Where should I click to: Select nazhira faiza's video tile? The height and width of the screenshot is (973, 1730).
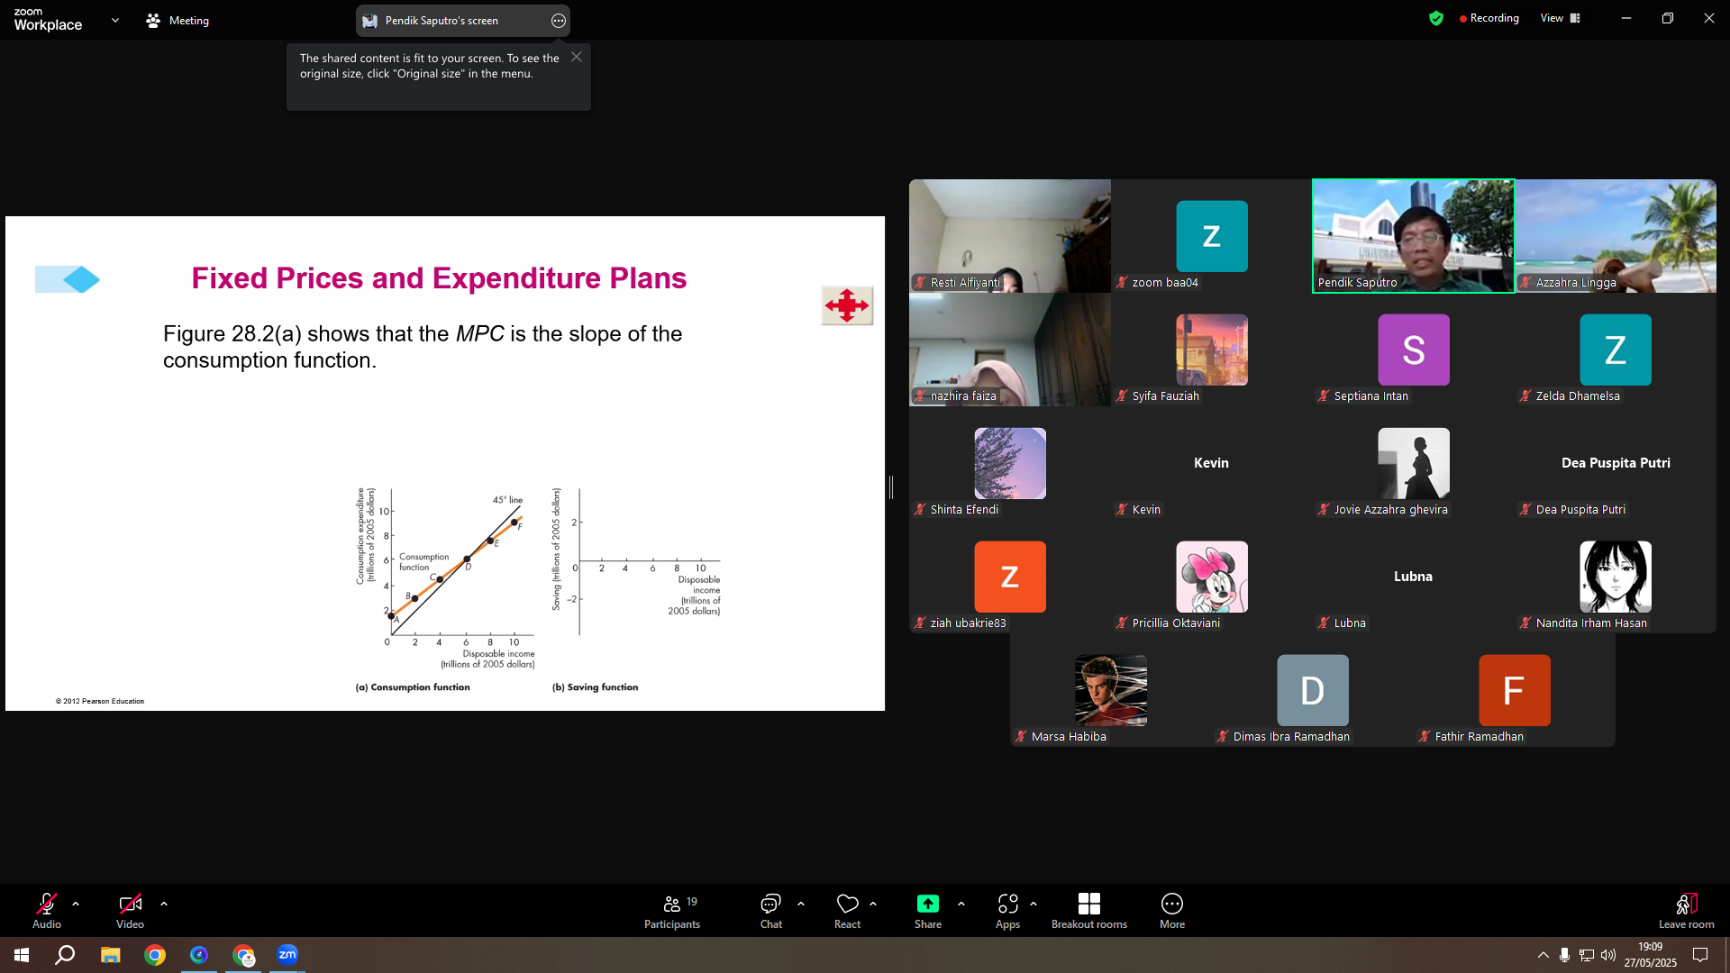point(1010,350)
